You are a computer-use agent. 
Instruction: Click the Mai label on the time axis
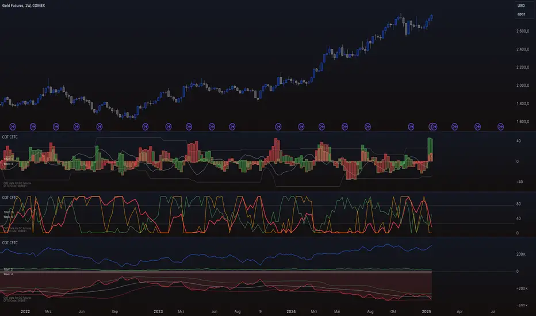(x=337, y=311)
